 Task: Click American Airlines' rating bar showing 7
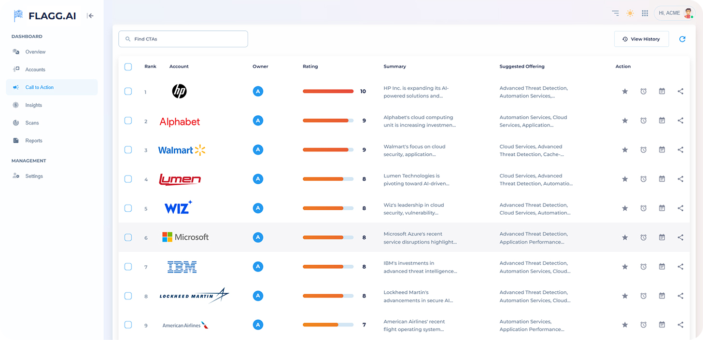(x=328, y=325)
